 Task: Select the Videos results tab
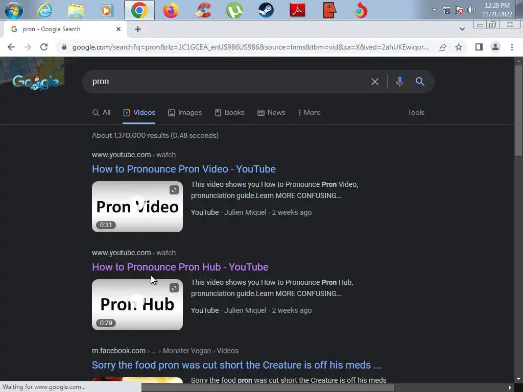point(139,113)
